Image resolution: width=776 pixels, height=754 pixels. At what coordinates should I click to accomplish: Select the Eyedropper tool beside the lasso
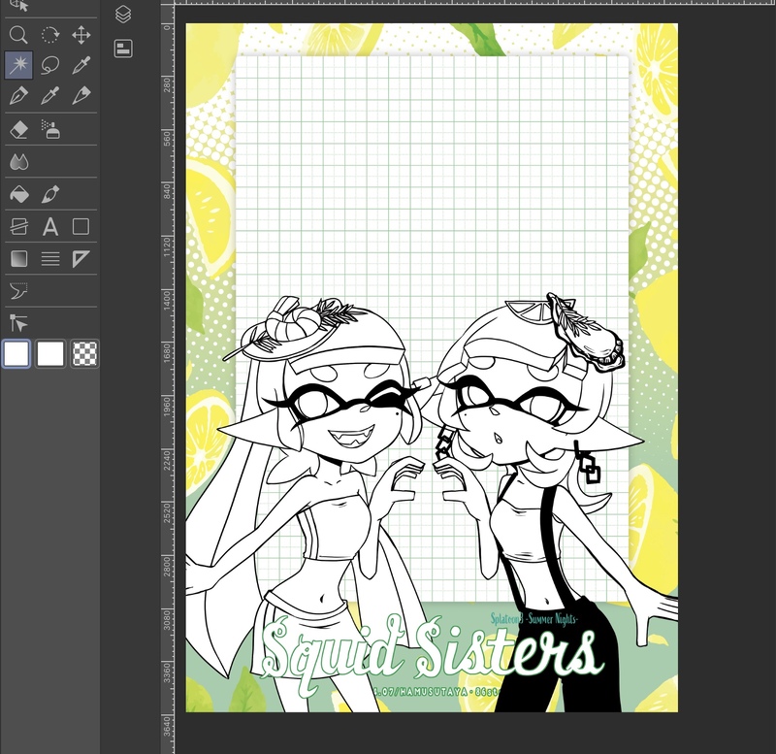pyautogui.click(x=81, y=65)
